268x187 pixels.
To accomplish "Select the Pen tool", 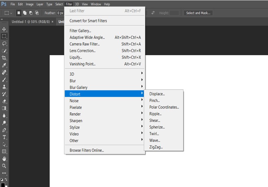I will [4, 130].
